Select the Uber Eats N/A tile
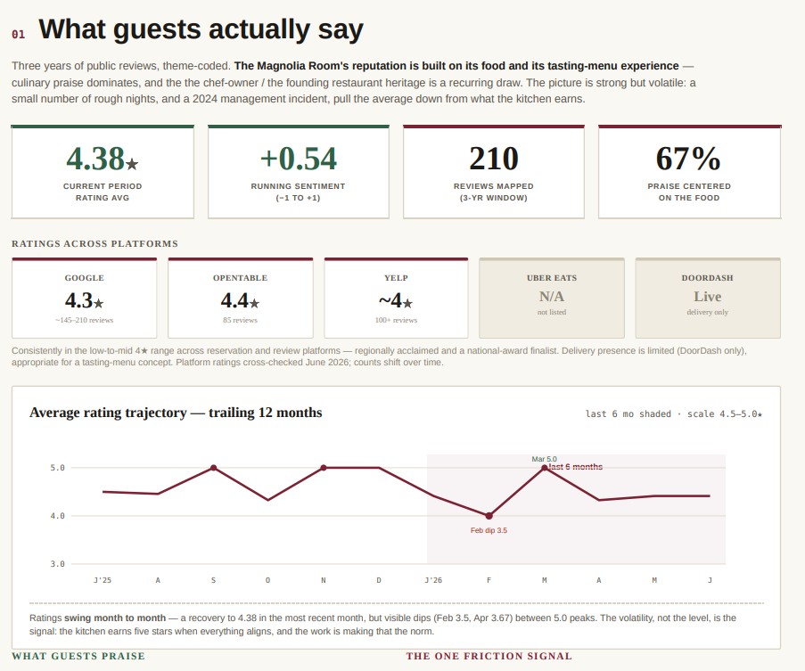The image size is (805, 671). coord(552,298)
